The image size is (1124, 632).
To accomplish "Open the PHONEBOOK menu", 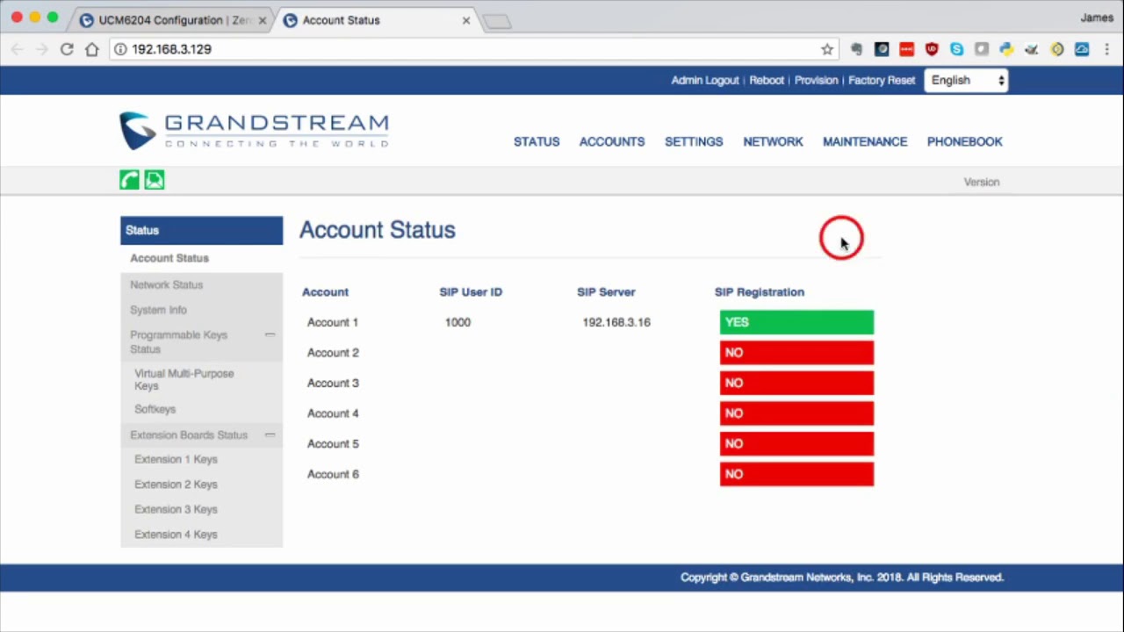I will (x=965, y=141).
